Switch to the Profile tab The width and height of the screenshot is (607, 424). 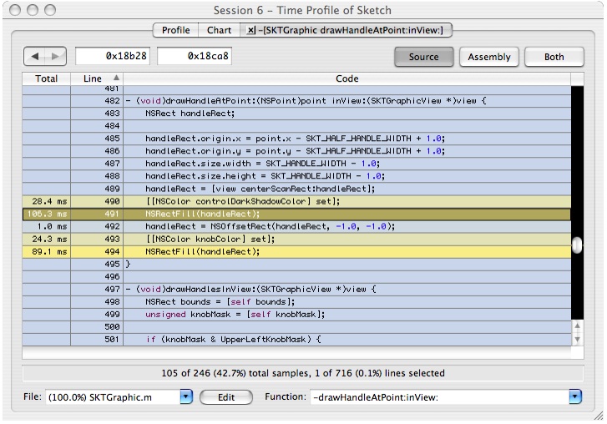pos(175,30)
